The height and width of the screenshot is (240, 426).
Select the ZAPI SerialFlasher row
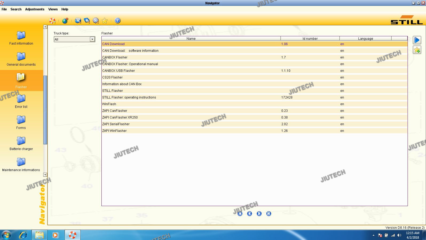click(254, 124)
